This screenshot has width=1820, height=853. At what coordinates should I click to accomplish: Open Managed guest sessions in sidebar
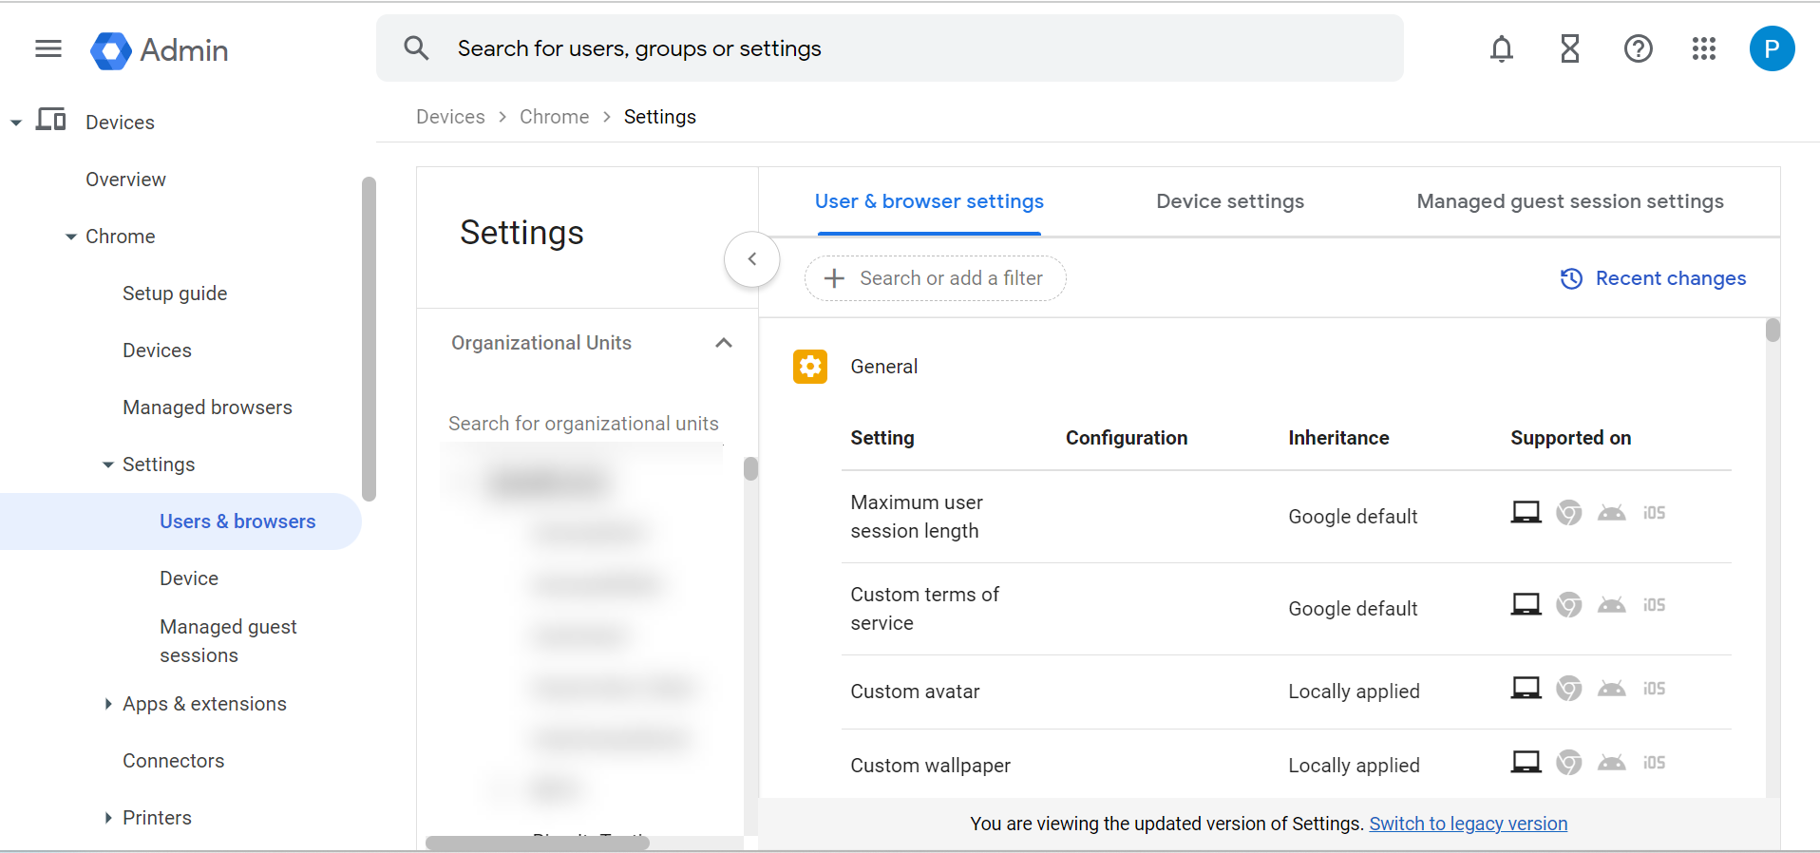coord(228,641)
